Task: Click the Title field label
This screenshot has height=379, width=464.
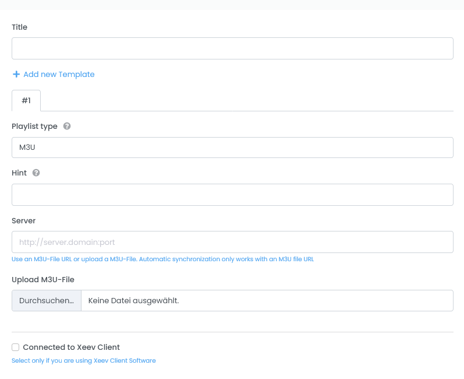Action: pyautogui.click(x=20, y=27)
